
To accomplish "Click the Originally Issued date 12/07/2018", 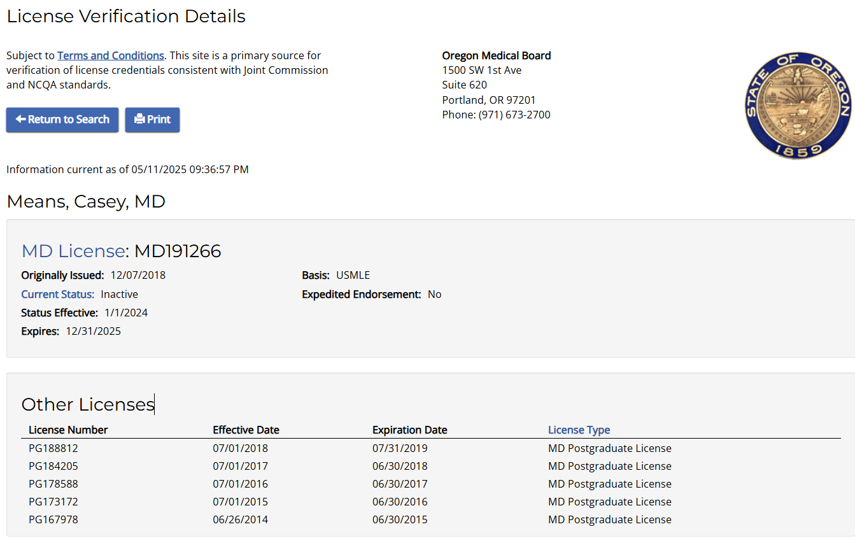I will tap(138, 275).
